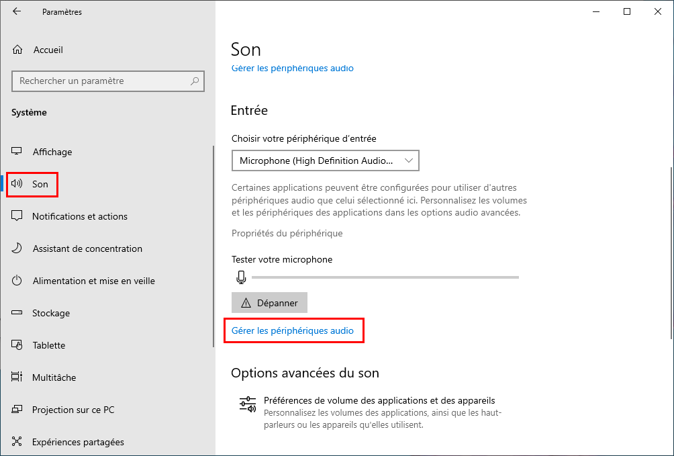This screenshot has width=674, height=456.
Task: Click the search magnifier icon
Action: coord(195,81)
